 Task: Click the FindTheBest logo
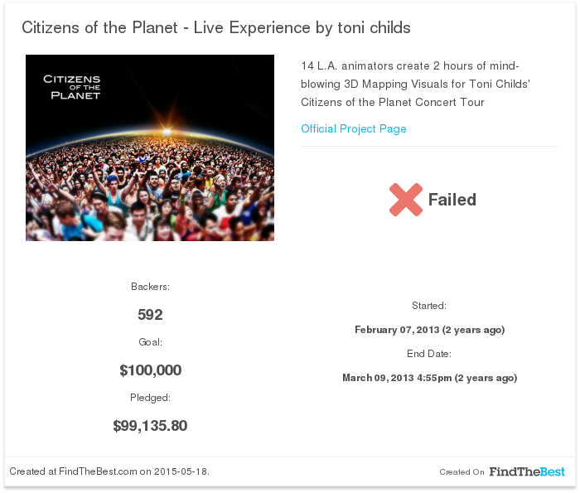527,471
